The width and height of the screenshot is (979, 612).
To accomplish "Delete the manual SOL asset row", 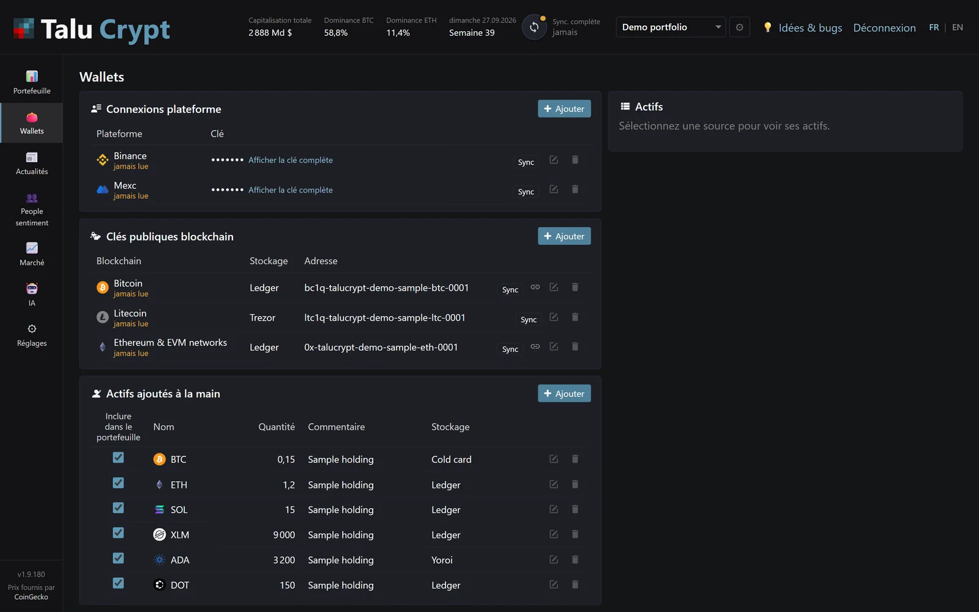I will tap(575, 509).
